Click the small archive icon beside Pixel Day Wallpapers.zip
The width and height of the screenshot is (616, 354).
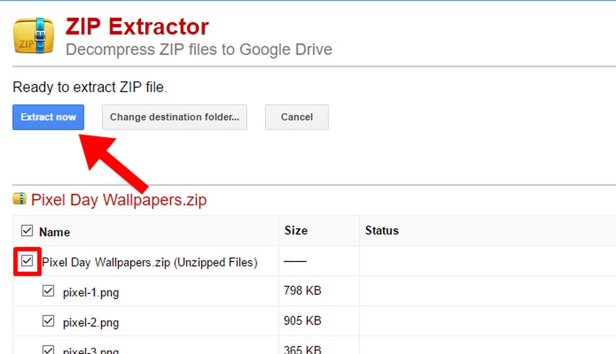(x=19, y=200)
